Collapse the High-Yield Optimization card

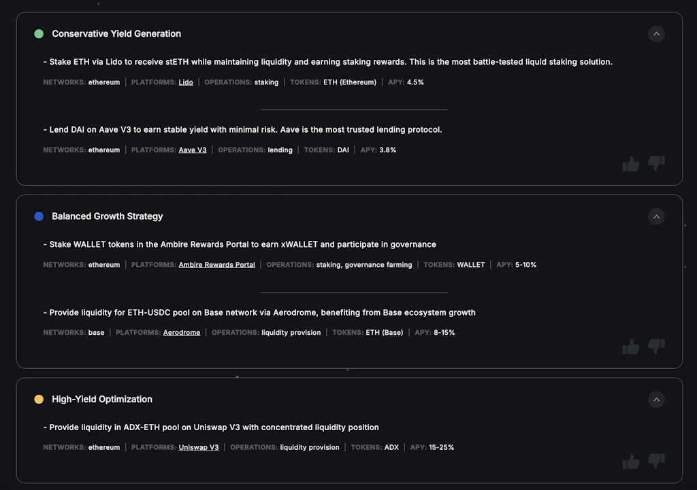coord(656,399)
